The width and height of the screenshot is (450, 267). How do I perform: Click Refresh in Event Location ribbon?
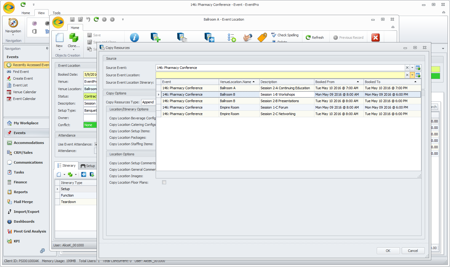tap(315, 38)
